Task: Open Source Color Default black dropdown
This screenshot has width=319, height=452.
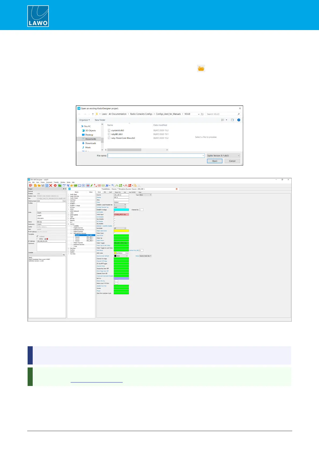Action: 121,256
